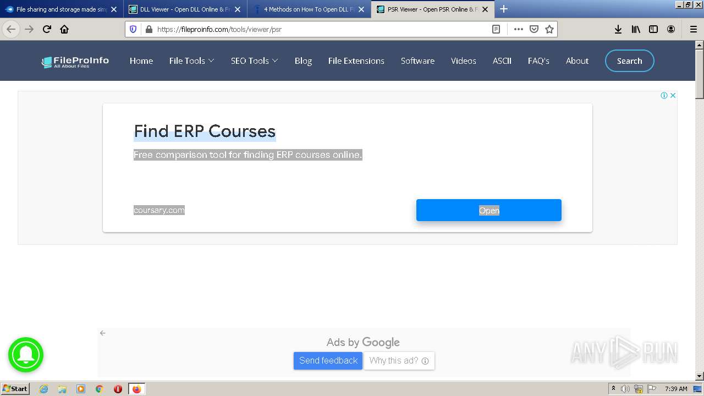The width and height of the screenshot is (704, 396).
Task: Launch Internet Explorer from taskbar
Action: (x=44, y=389)
